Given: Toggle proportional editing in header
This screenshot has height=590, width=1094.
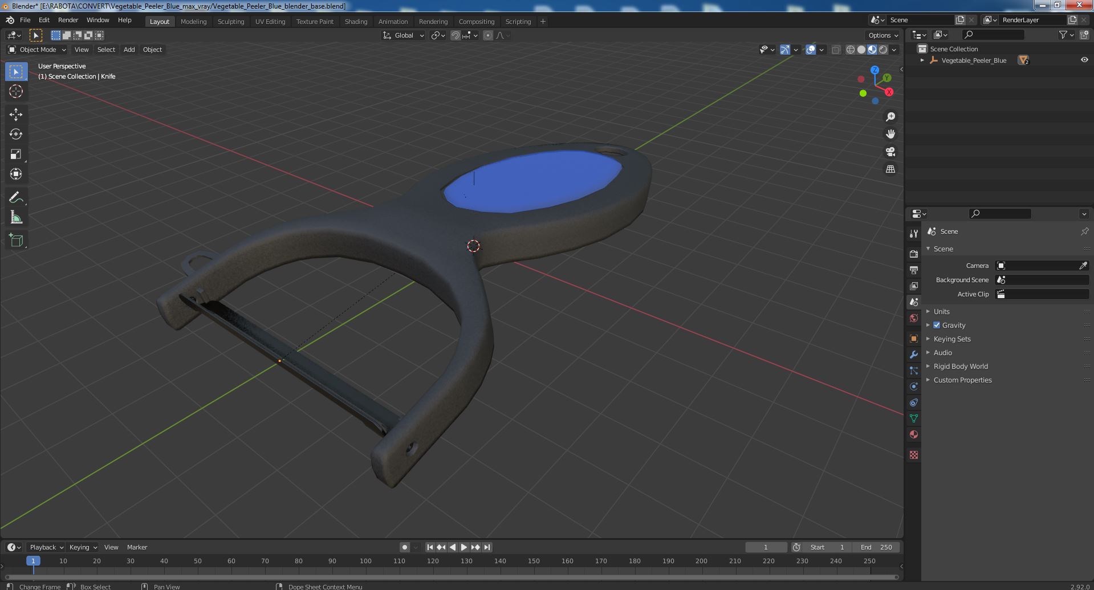Looking at the screenshot, I should [488, 35].
